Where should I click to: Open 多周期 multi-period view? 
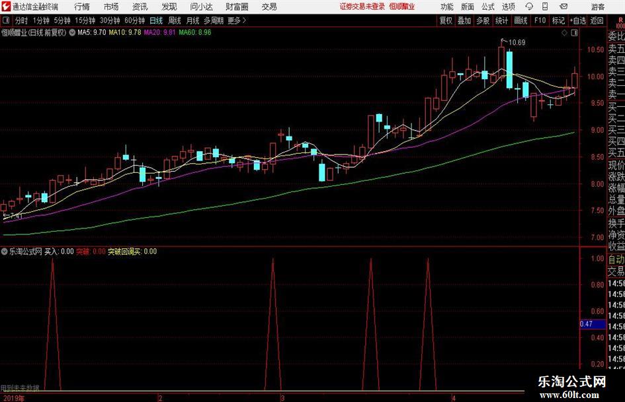[214, 20]
